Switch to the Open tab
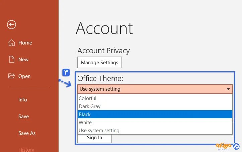 coord(24,76)
